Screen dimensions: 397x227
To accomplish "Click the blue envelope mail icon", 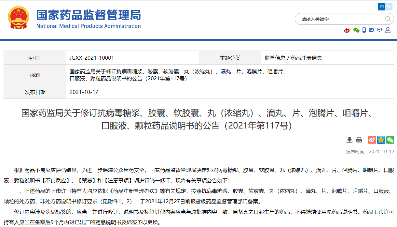I will click(x=372, y=30).
